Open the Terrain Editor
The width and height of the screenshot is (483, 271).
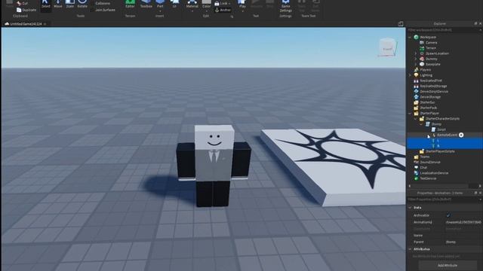click(x=130, y=5)
